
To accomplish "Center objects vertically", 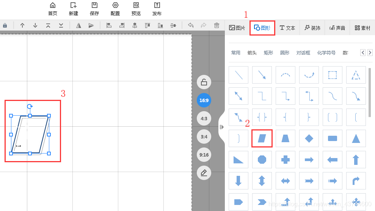I will tap(173, 25).
